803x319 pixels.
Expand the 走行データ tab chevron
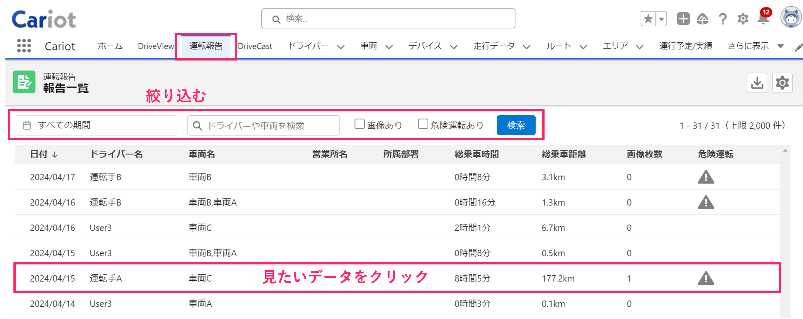[x=526, y=47]
